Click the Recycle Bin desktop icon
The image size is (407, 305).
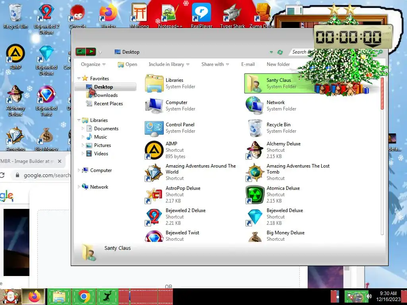(x=16, y=16)
